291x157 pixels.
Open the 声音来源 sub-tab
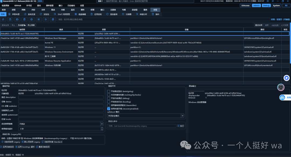[14, 14]
